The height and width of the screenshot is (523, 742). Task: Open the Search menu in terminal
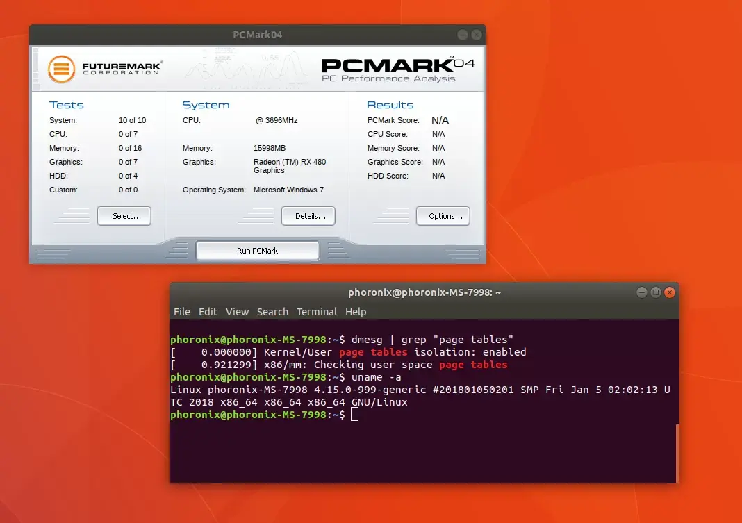click(x=272, y=312)
